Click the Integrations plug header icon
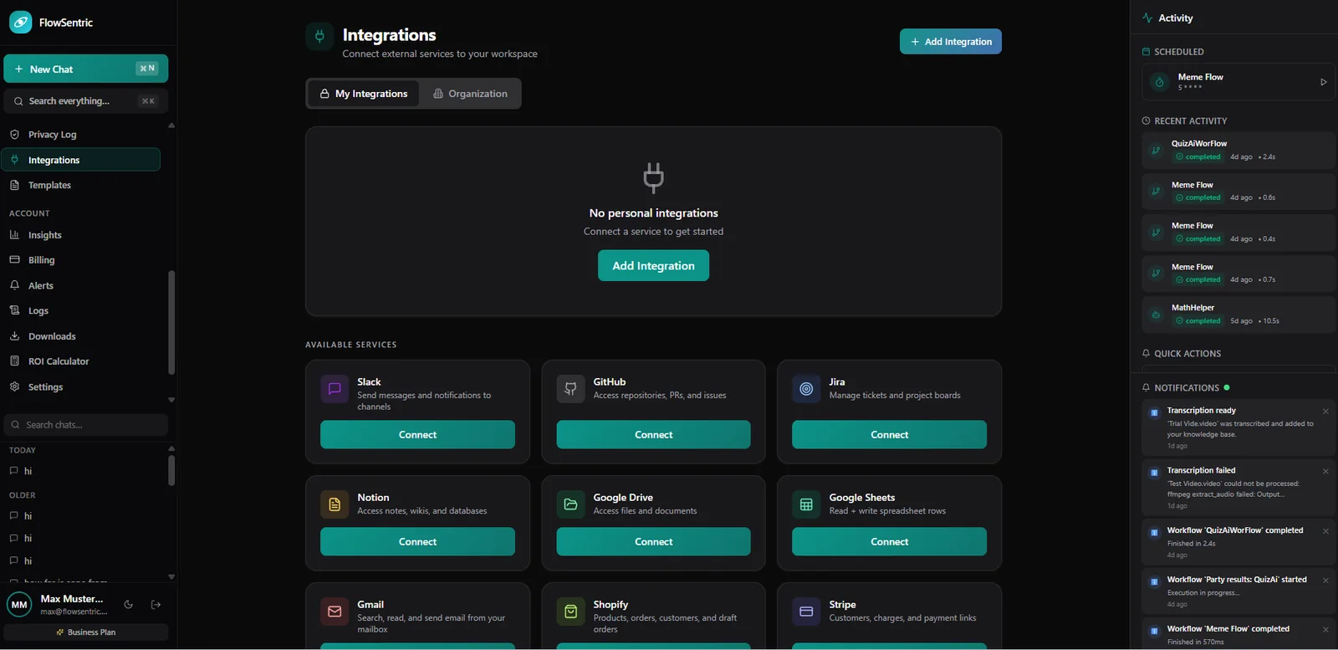Screen dimensions: 1338x650 click(319, 36)
